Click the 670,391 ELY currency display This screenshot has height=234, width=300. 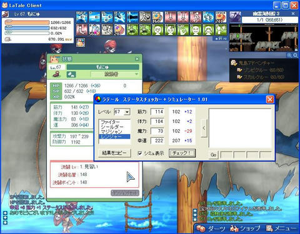point(60,39)
